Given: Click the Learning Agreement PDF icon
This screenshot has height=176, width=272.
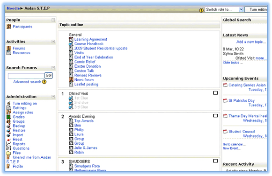Looking at the screenshot, I should [x=71, y=39].
